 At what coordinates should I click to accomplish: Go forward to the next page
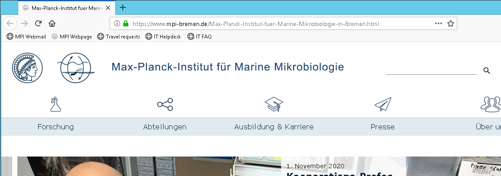(24, 23)
